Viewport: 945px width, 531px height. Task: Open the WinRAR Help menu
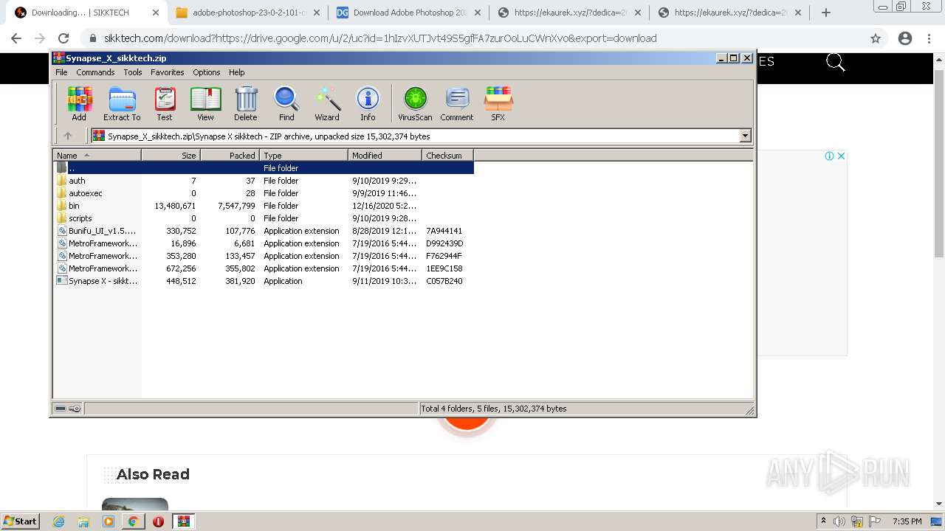pyautogui.click(x=236, y=72)
